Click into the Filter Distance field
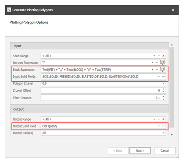This screenshot has height=163, width=184. coord(101,98)
